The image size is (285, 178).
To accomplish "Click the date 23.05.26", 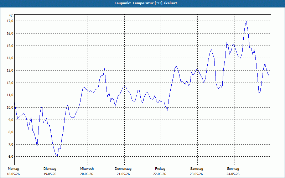I will (196, 174).
